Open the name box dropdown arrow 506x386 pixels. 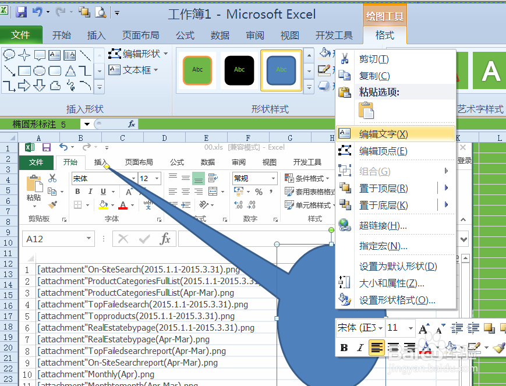[x=87, y=124]
